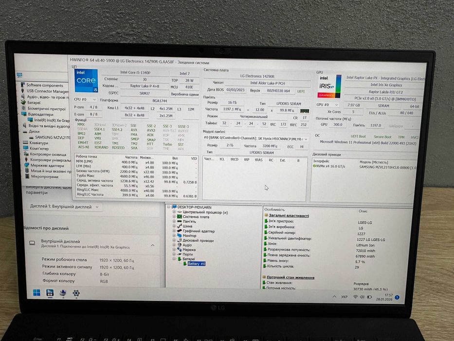Image resolution: width=454 pixels, height=341 pixels.
Task: Select the Intel(R) Iris(R) Xe Graphics device icon
Action: 30,120
